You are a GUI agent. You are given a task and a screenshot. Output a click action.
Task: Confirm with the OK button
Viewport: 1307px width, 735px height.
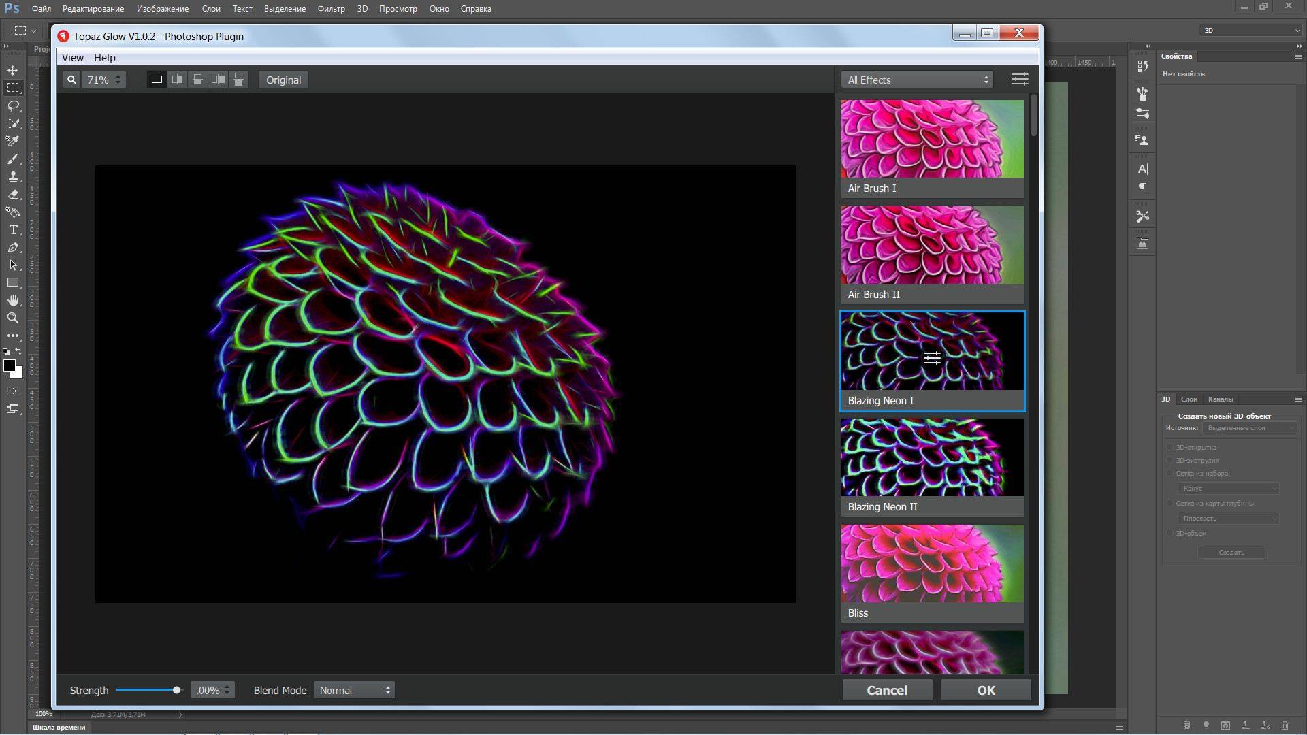986,690
